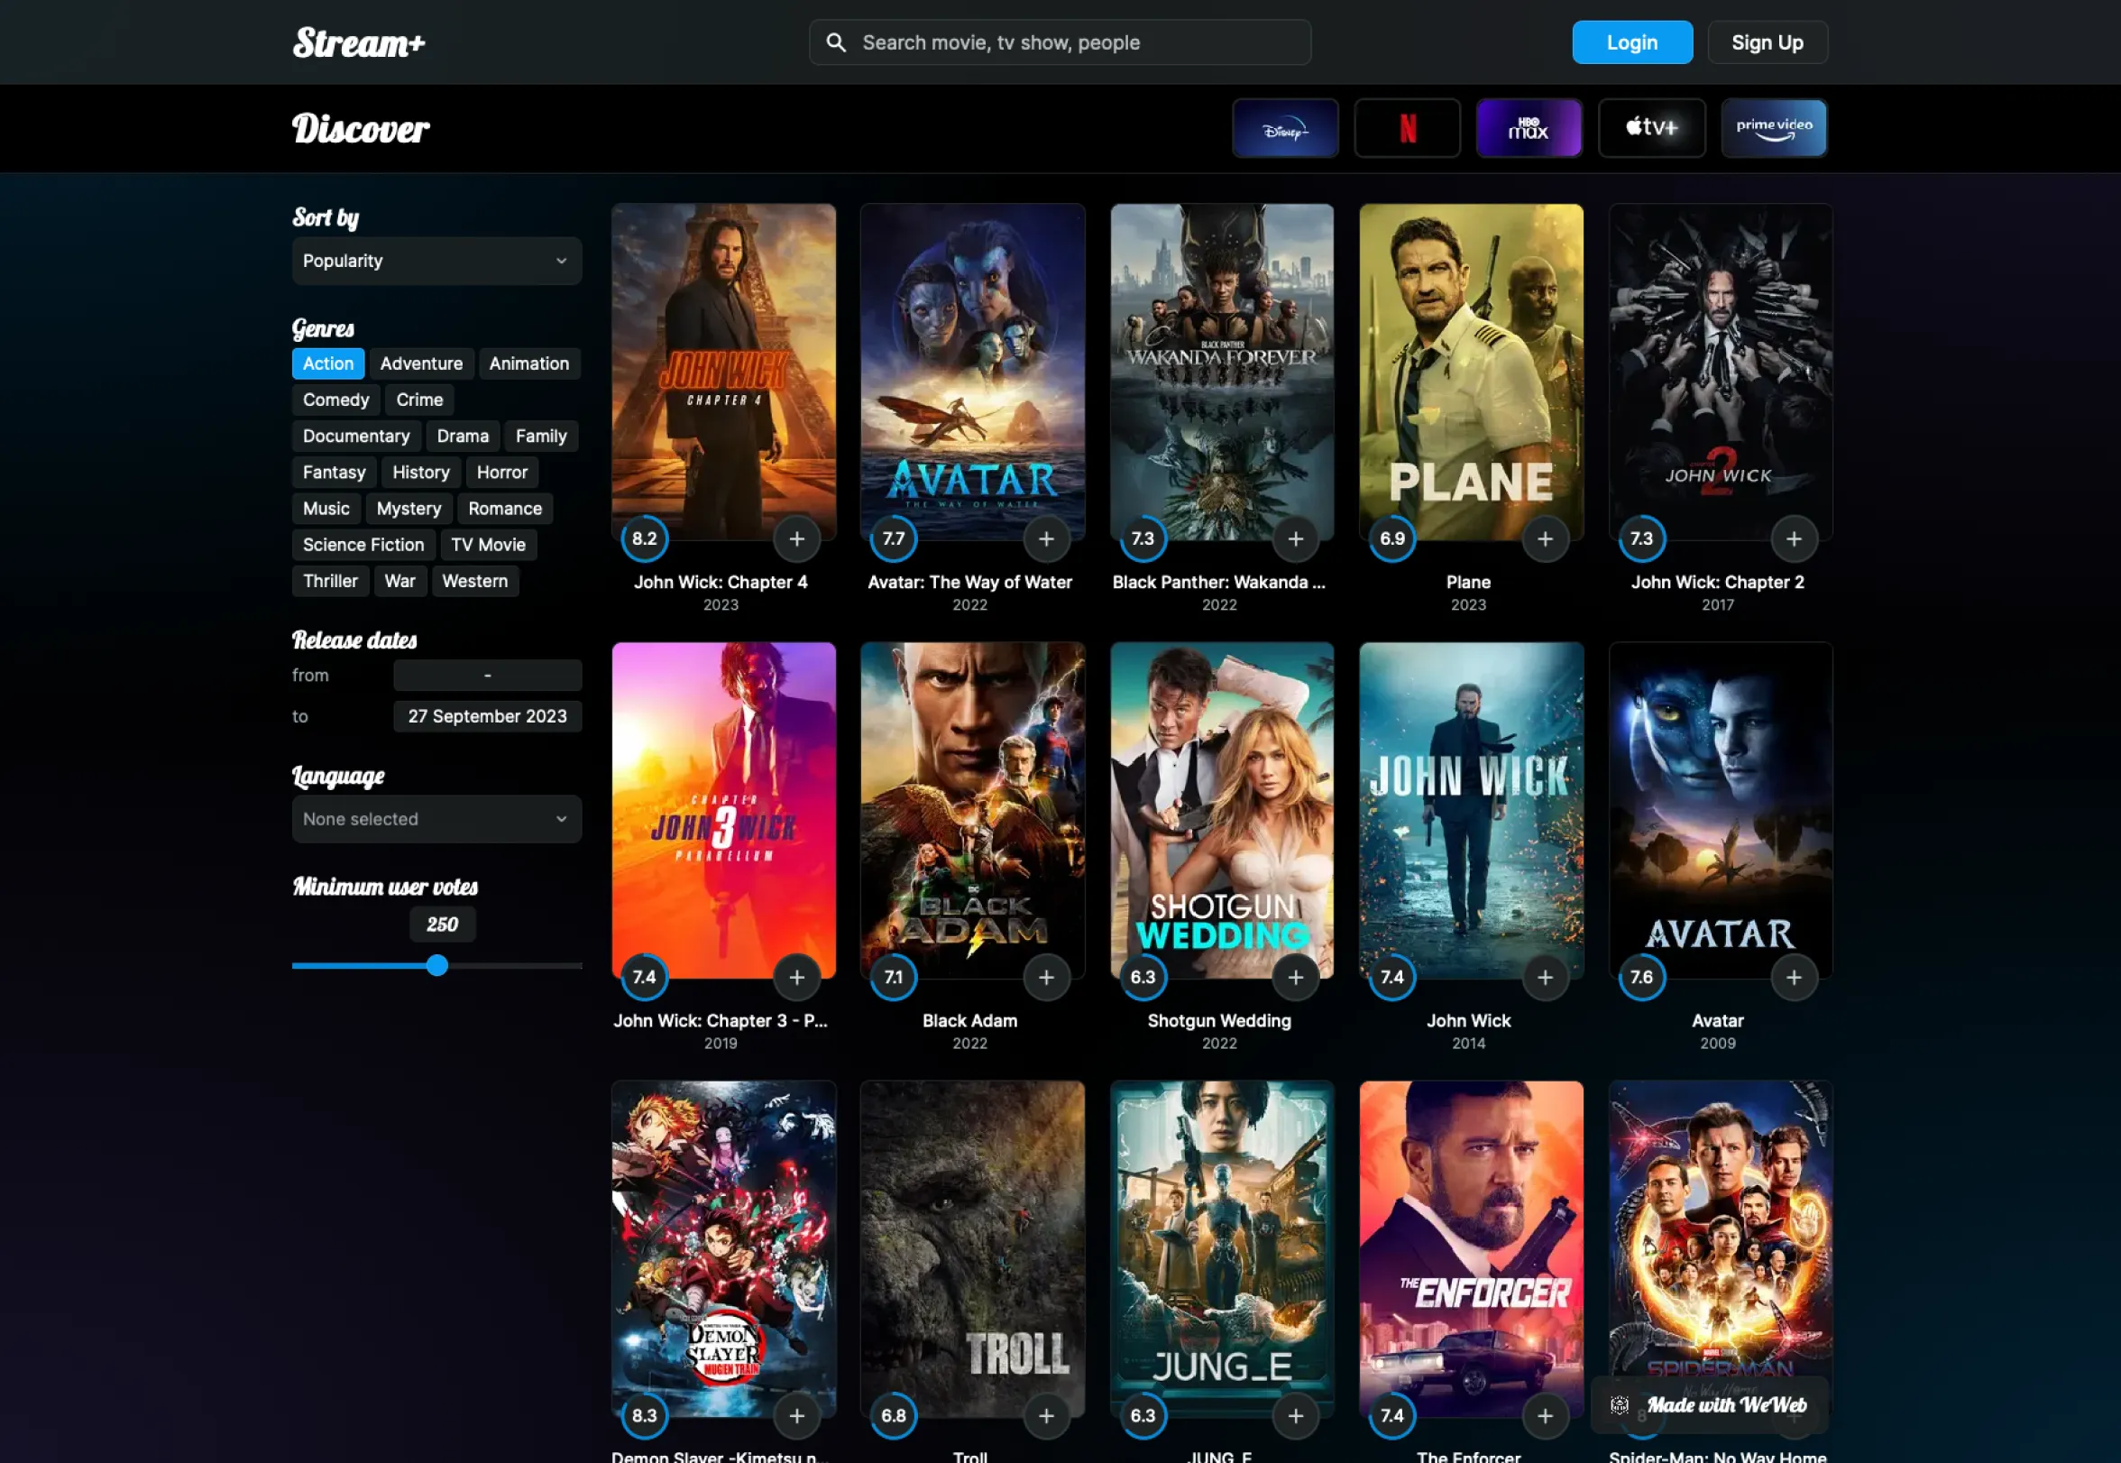Add John Wick: Chapter 4 with plus icon
This screenshot has width=2121, height=1463.
(x=796, y=539)
